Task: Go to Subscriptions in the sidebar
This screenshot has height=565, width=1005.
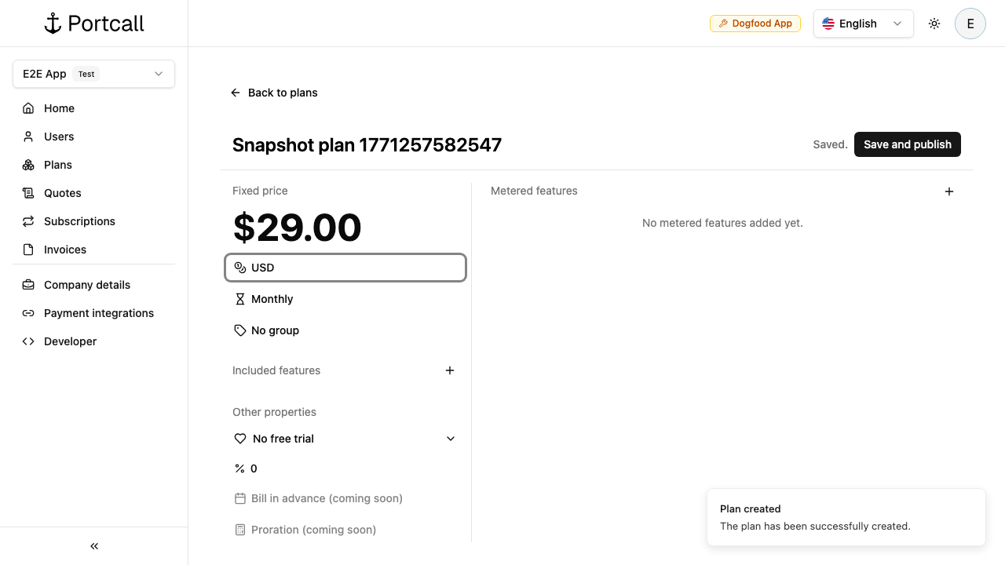Action: 79,221
